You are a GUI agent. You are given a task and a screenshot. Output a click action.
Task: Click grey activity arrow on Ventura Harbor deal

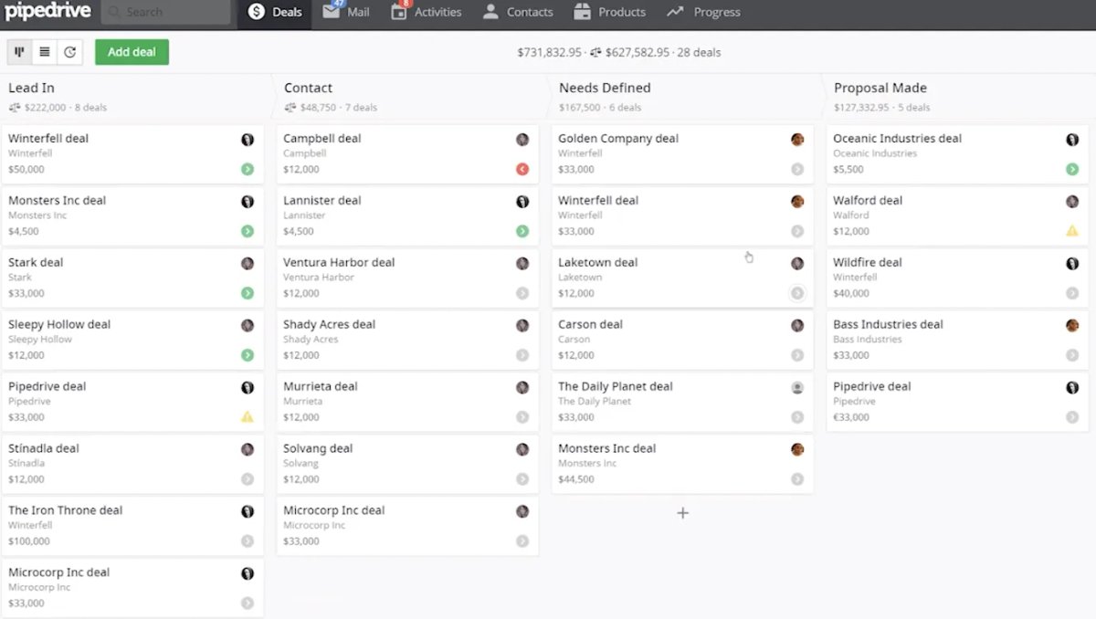click(522, 293)
